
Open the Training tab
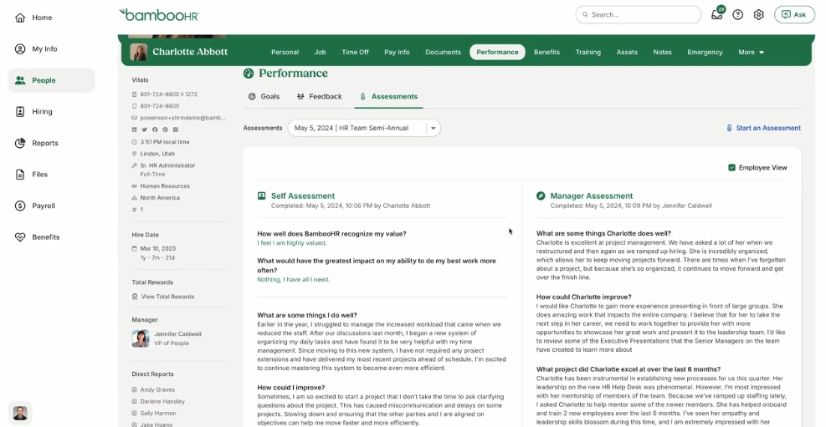[587, 52]
